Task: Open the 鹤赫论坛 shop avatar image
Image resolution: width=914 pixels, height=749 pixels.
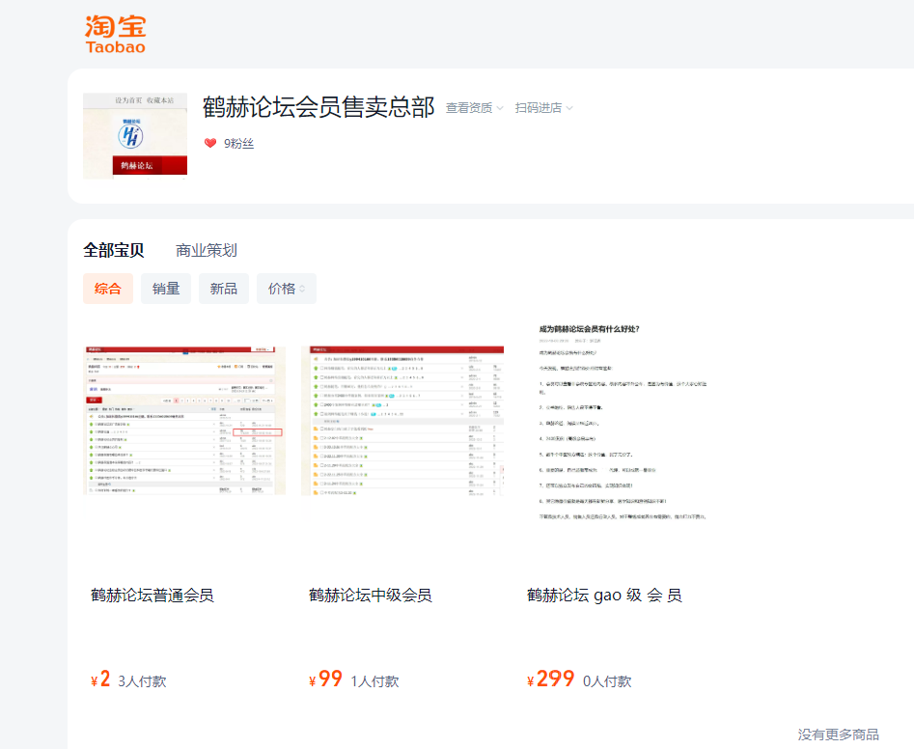Action: pos(135,136)
